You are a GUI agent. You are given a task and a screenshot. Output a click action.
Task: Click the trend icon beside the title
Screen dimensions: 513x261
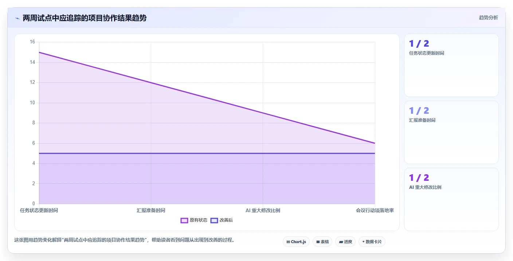pos(17,18)
